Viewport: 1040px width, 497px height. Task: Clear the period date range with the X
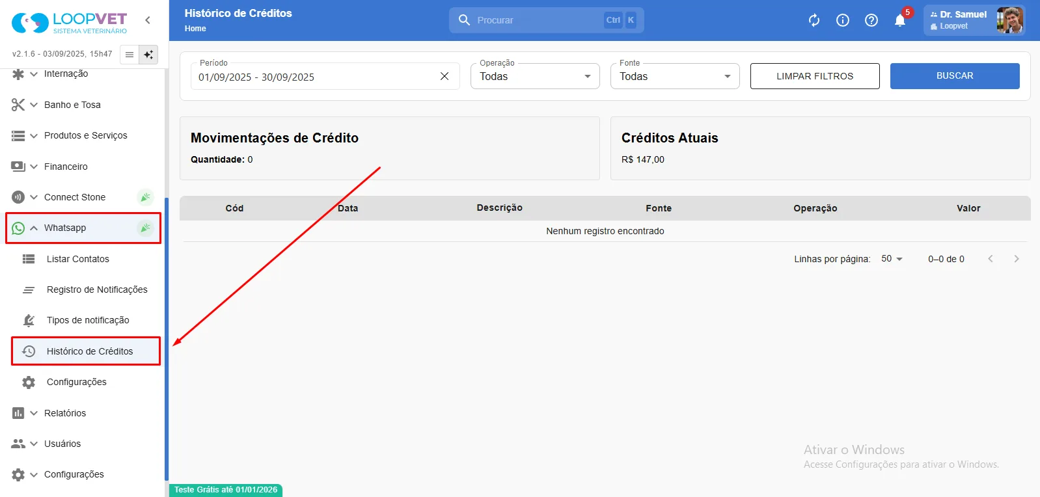(x=445, y=76)
